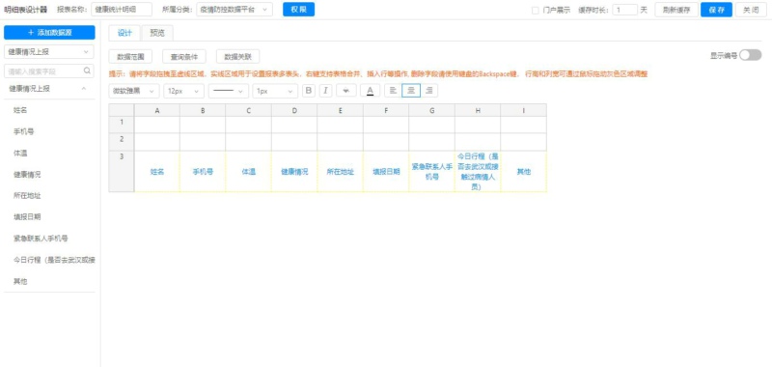Align cell text left
This screenshot has width=772, height=367.
393,91
